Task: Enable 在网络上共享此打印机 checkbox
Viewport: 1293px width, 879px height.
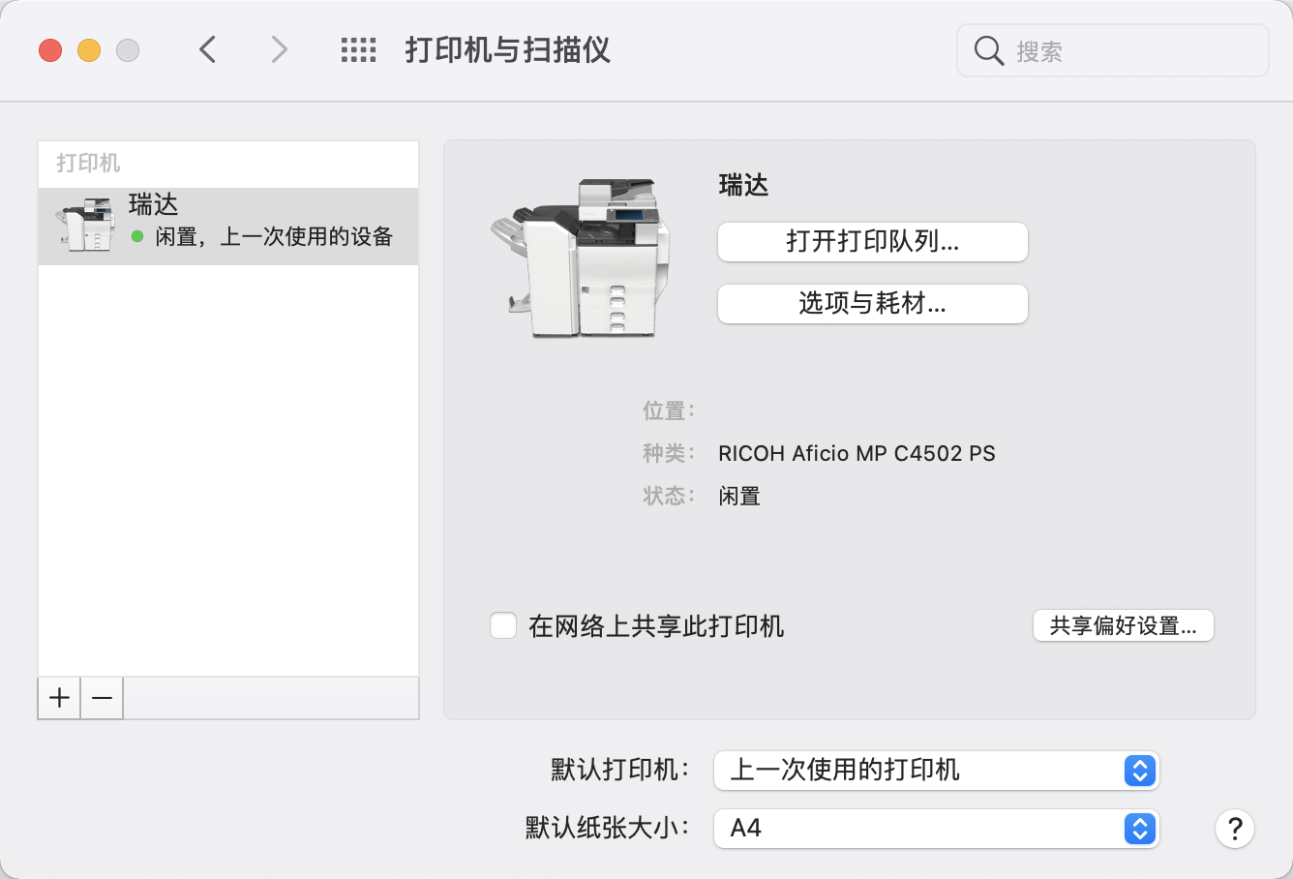Action: [x=503, y=625]
